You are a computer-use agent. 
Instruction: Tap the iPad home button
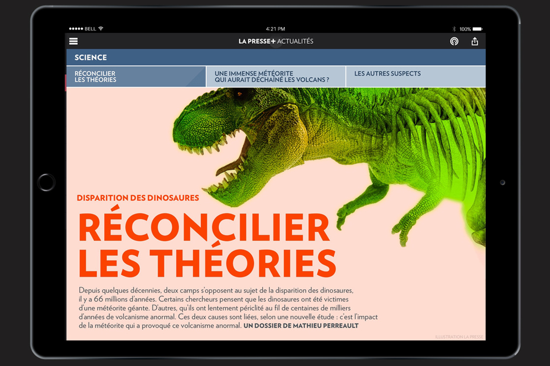(46, 183)
